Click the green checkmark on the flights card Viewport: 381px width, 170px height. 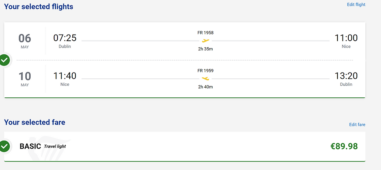[x=4, y=60]
